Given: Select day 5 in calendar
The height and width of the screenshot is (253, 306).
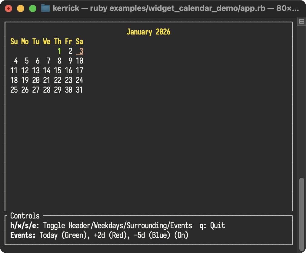Looking at the screenshot, I should 27,61.
